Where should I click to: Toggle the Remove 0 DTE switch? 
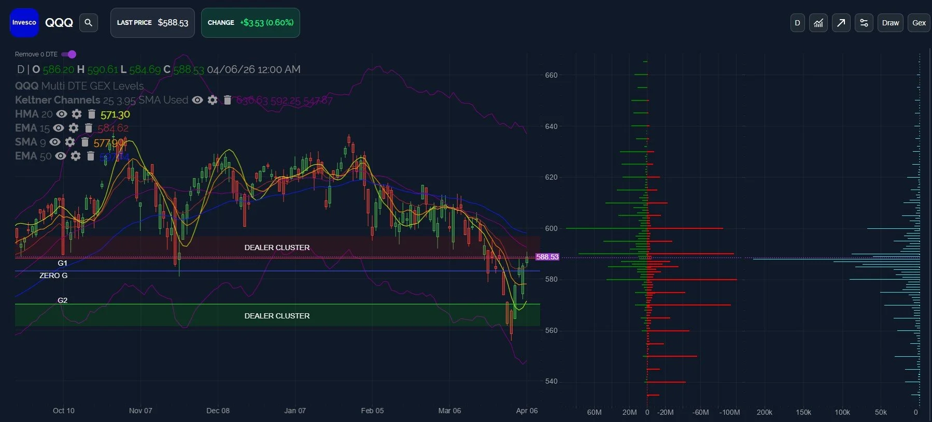click(68, 54)
